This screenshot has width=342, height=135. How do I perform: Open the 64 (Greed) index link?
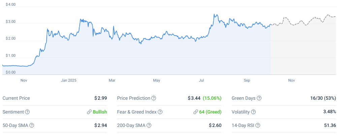tap(210, 112)
